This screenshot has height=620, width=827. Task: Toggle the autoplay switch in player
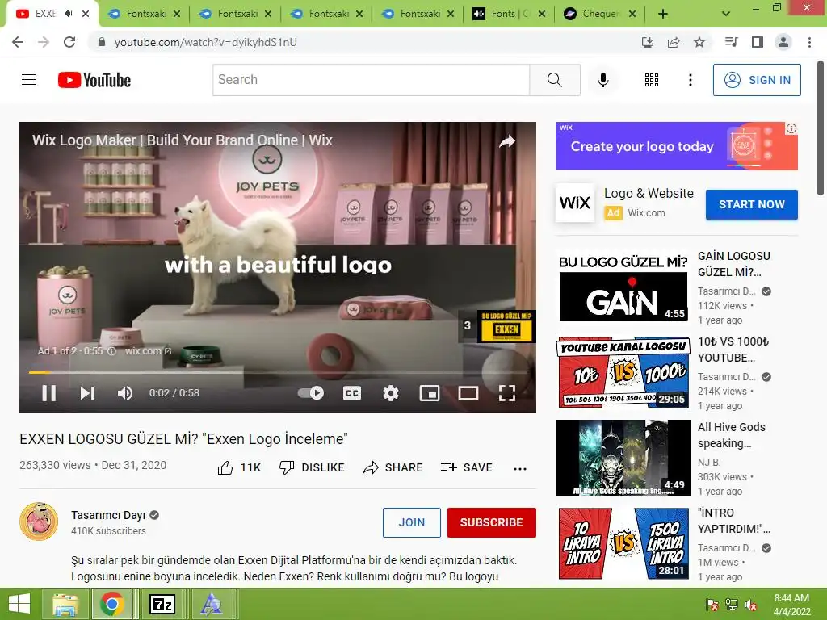[311, 393]
